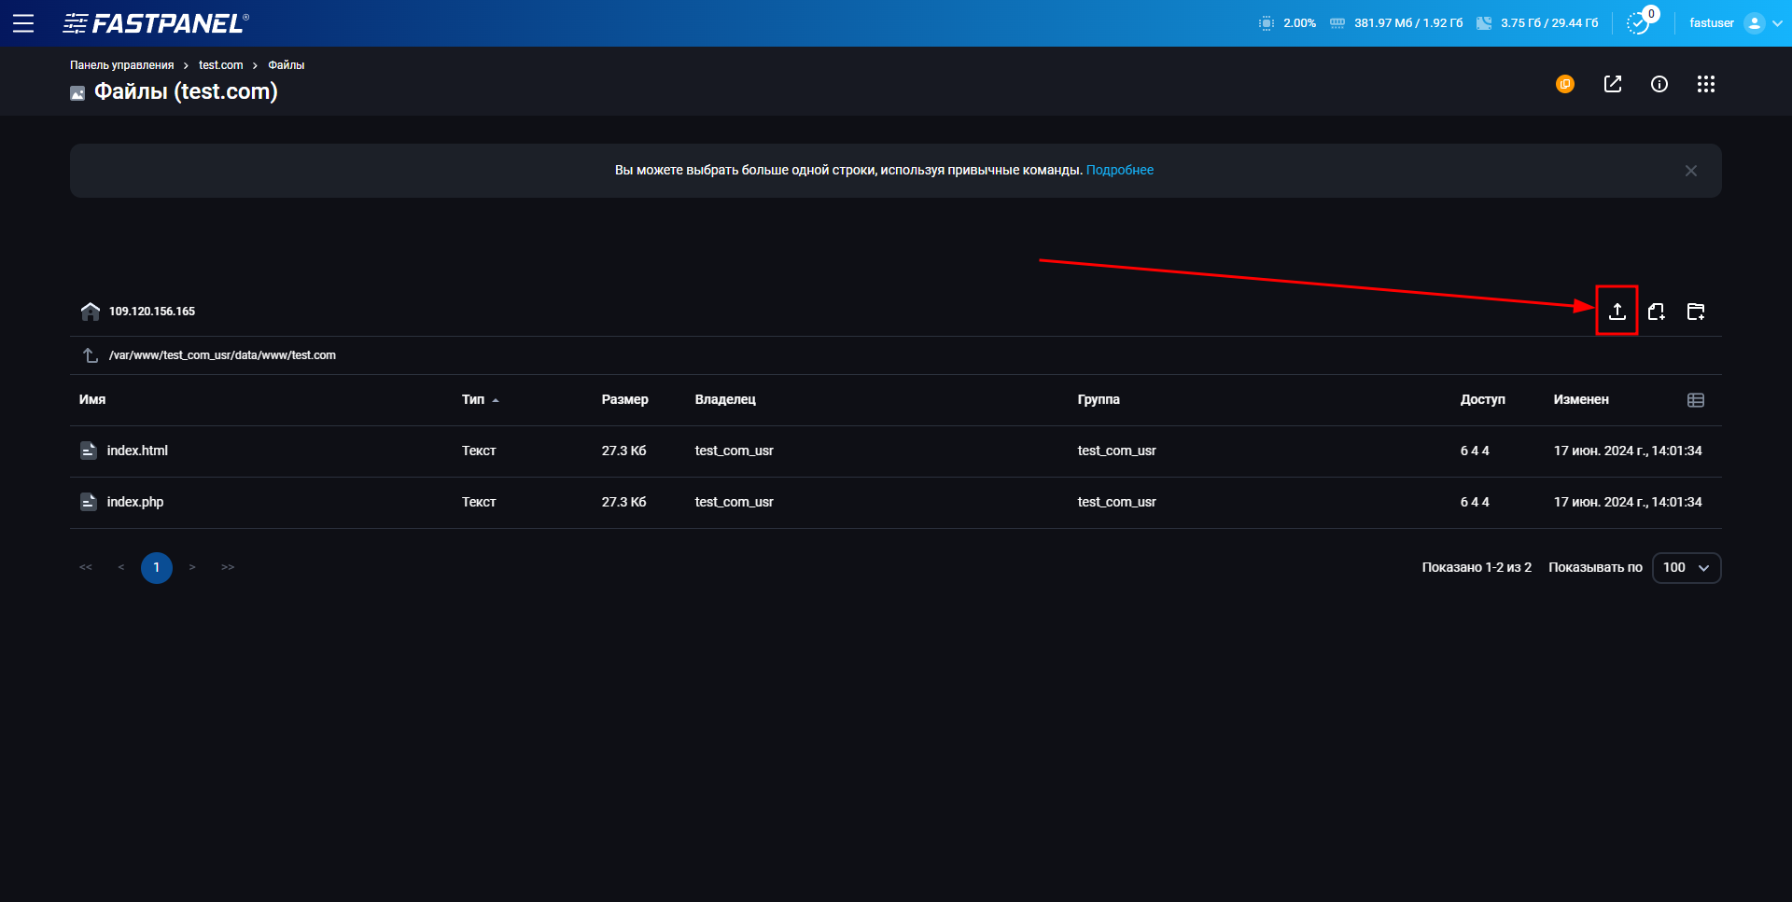Go to 'Панель управления' breadcrumb

click(x=121, y=64)
